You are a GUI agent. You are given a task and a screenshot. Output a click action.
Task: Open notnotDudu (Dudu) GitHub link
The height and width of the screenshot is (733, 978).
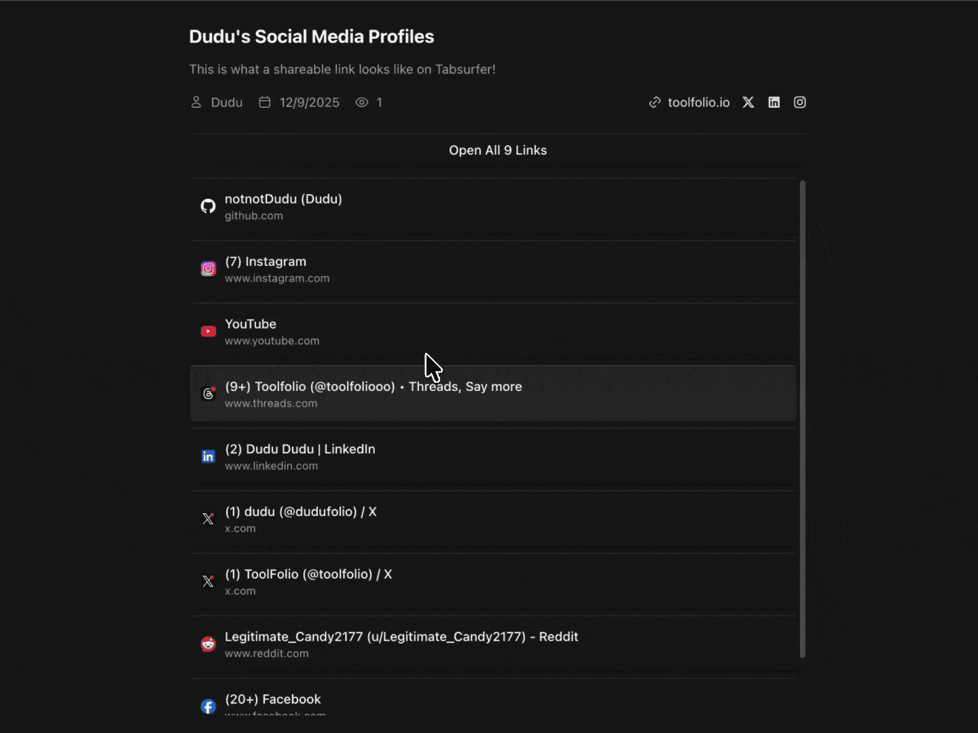point(493,206)
